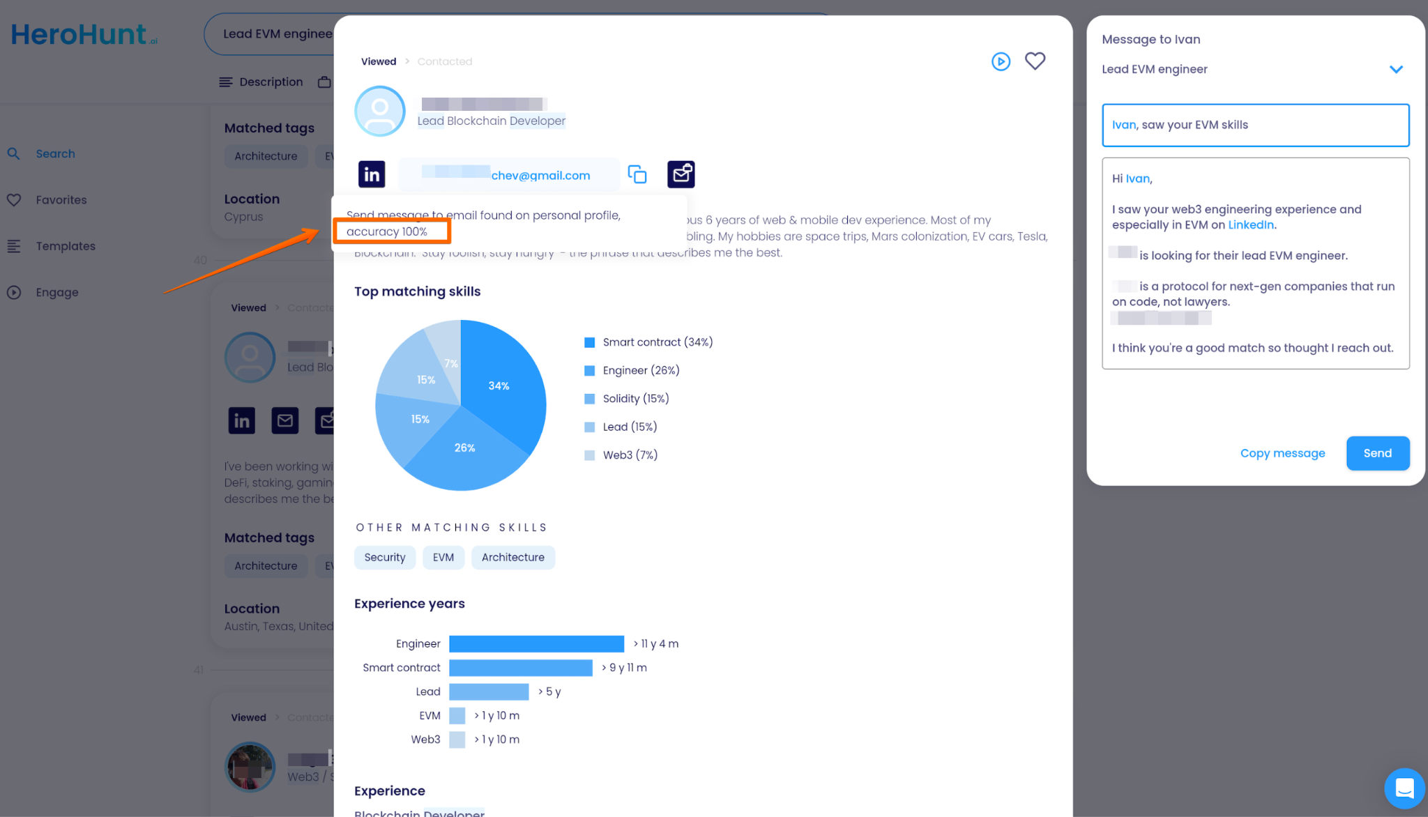Open the LinkedIn icon on the background candidate card

tap(242, 420)
